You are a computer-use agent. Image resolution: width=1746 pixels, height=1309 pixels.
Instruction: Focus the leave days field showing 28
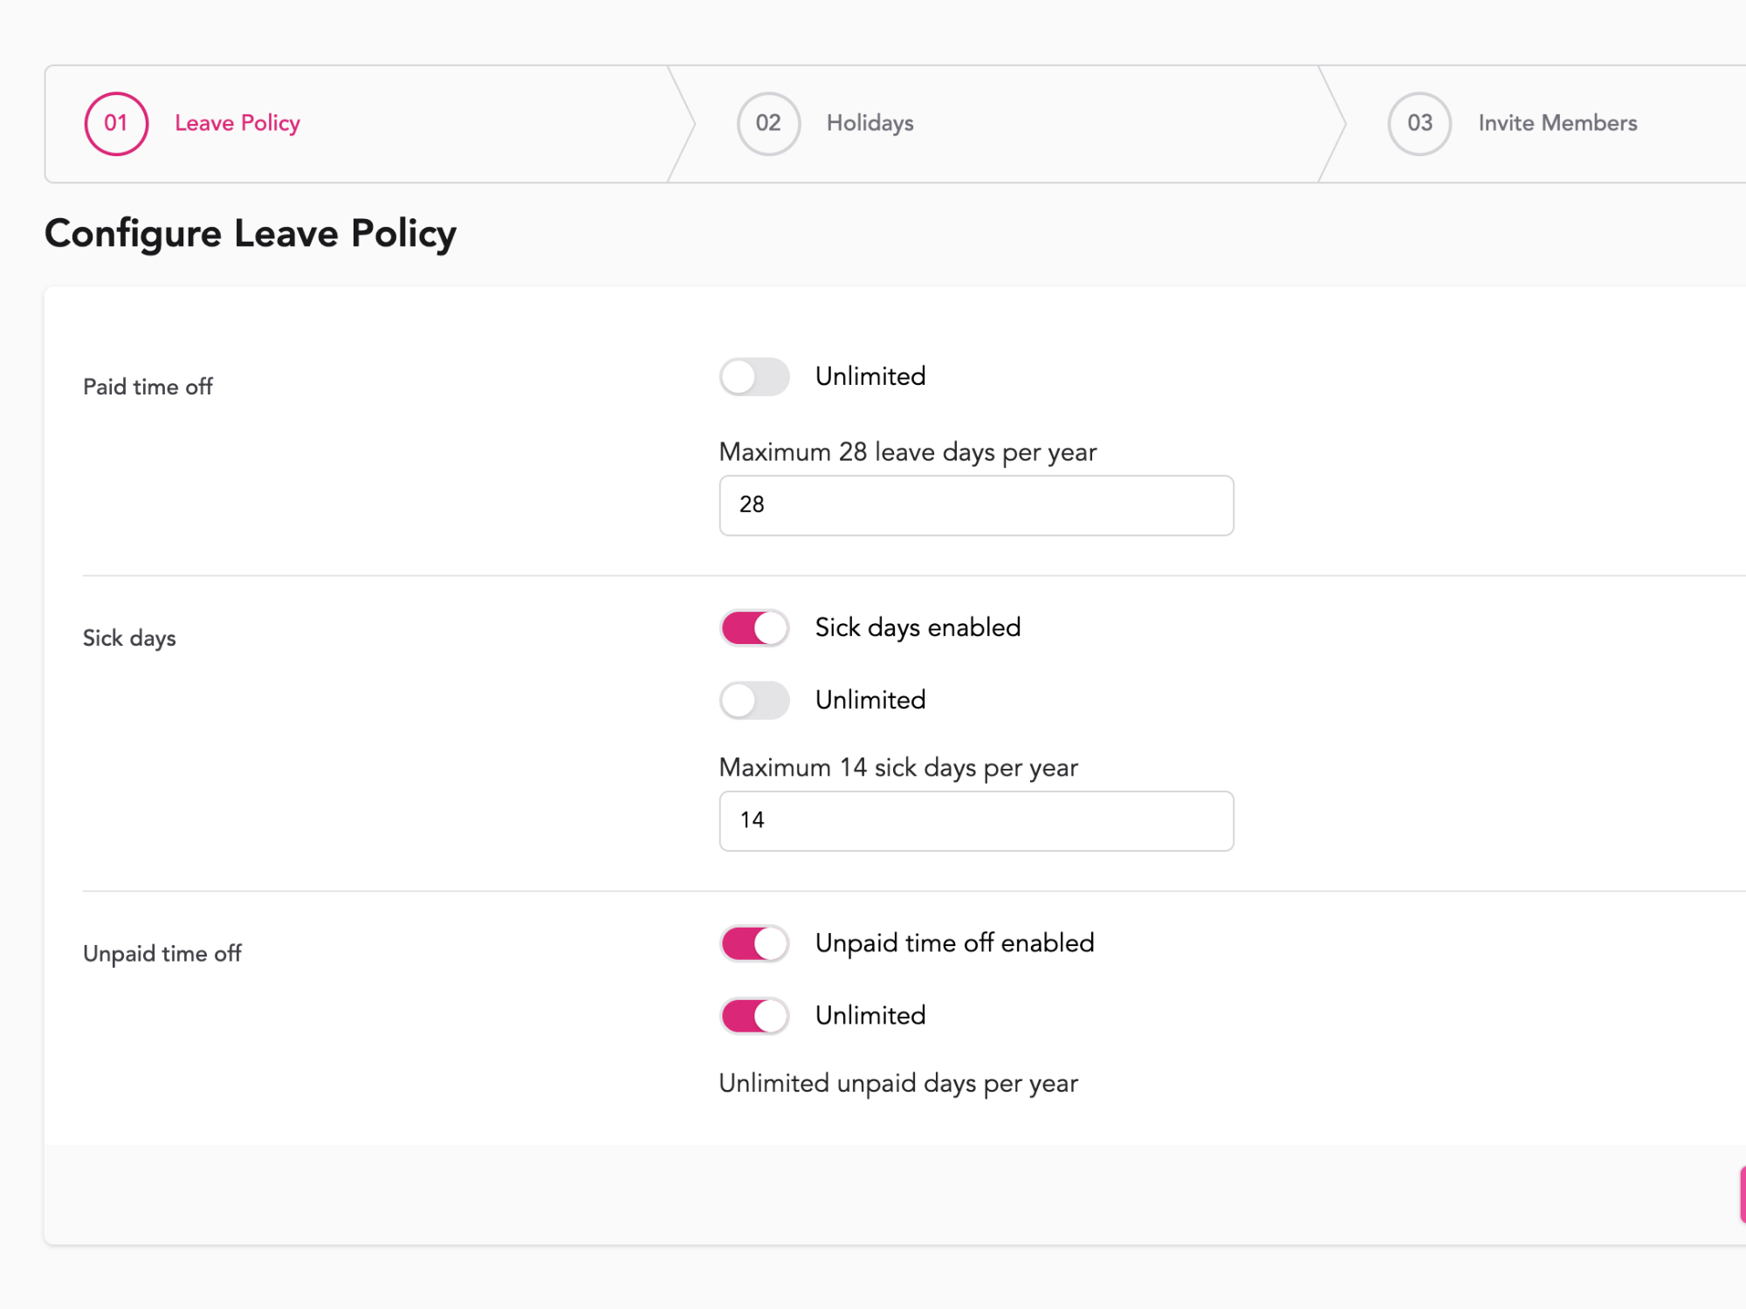tap(976, 505)
